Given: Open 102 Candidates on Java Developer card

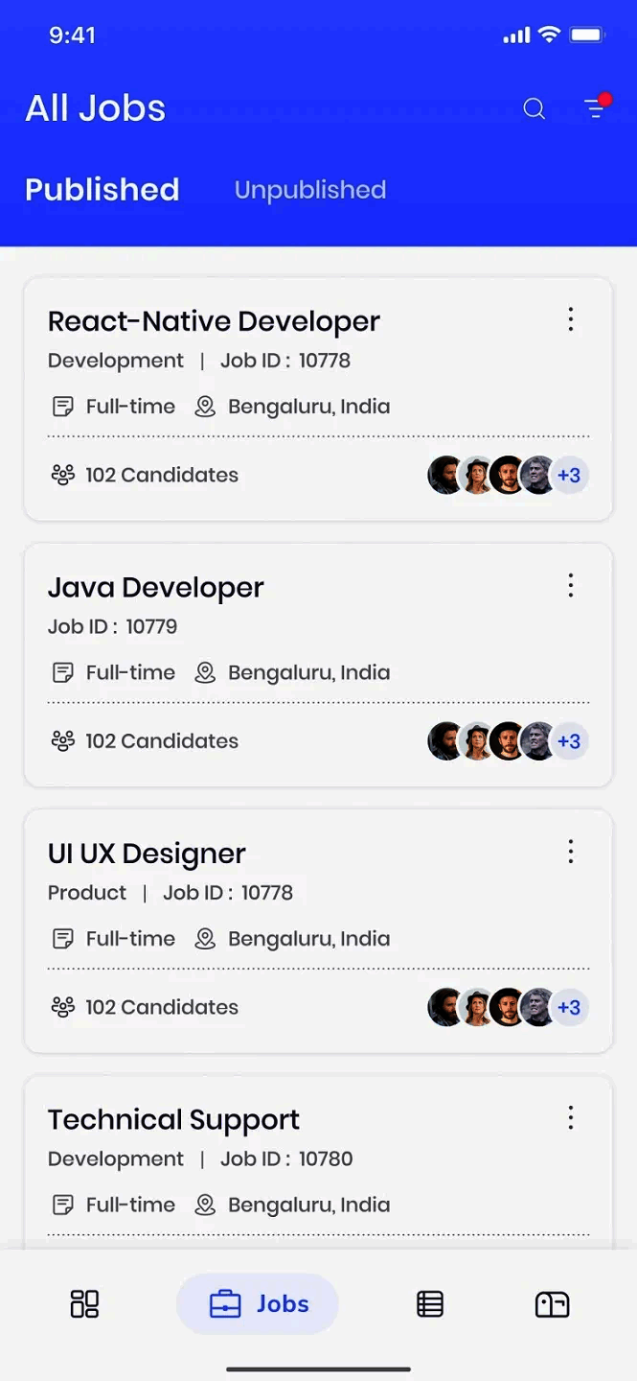Looking at the screenshot, I should (161, 741).
